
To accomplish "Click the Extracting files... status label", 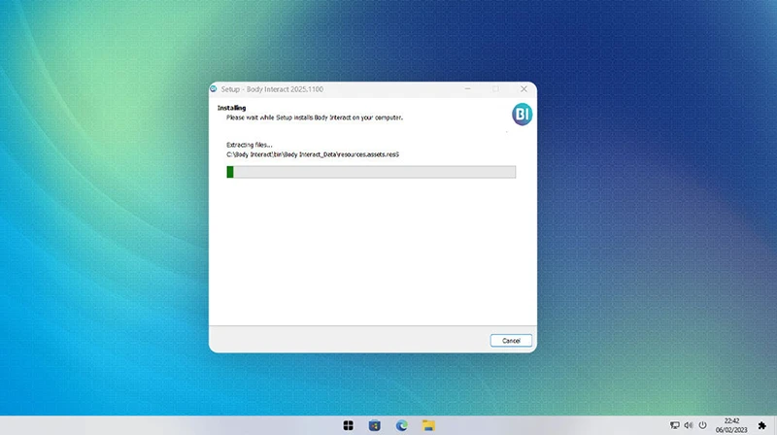I will point(247,145).
